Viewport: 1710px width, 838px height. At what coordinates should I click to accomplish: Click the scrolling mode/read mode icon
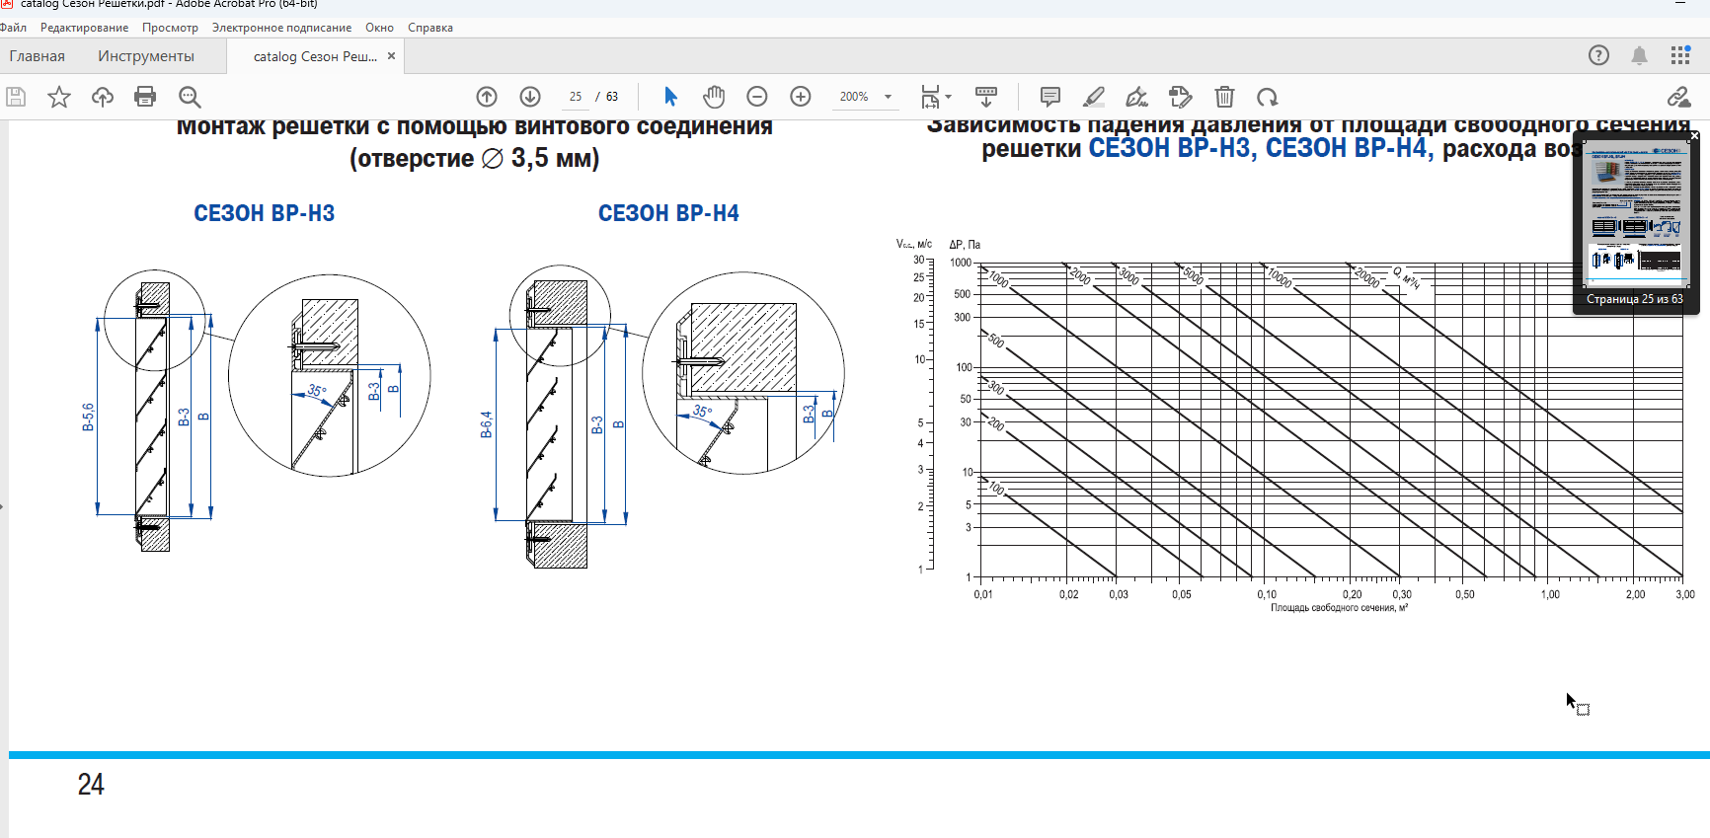tap(986, 97)
